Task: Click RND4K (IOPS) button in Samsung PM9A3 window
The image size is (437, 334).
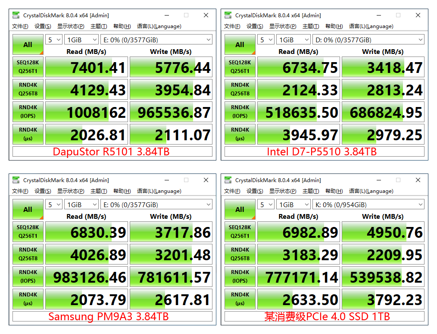Action: (28, 277)
